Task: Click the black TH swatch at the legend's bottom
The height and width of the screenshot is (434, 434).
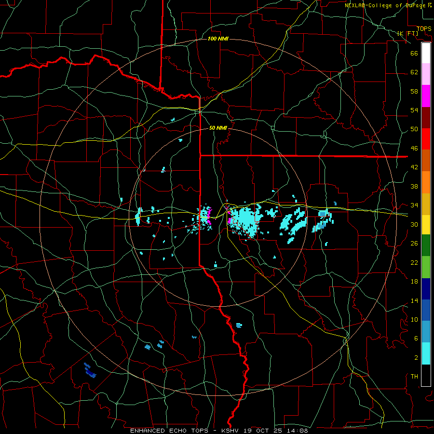Action: click(x=426, y=375)
